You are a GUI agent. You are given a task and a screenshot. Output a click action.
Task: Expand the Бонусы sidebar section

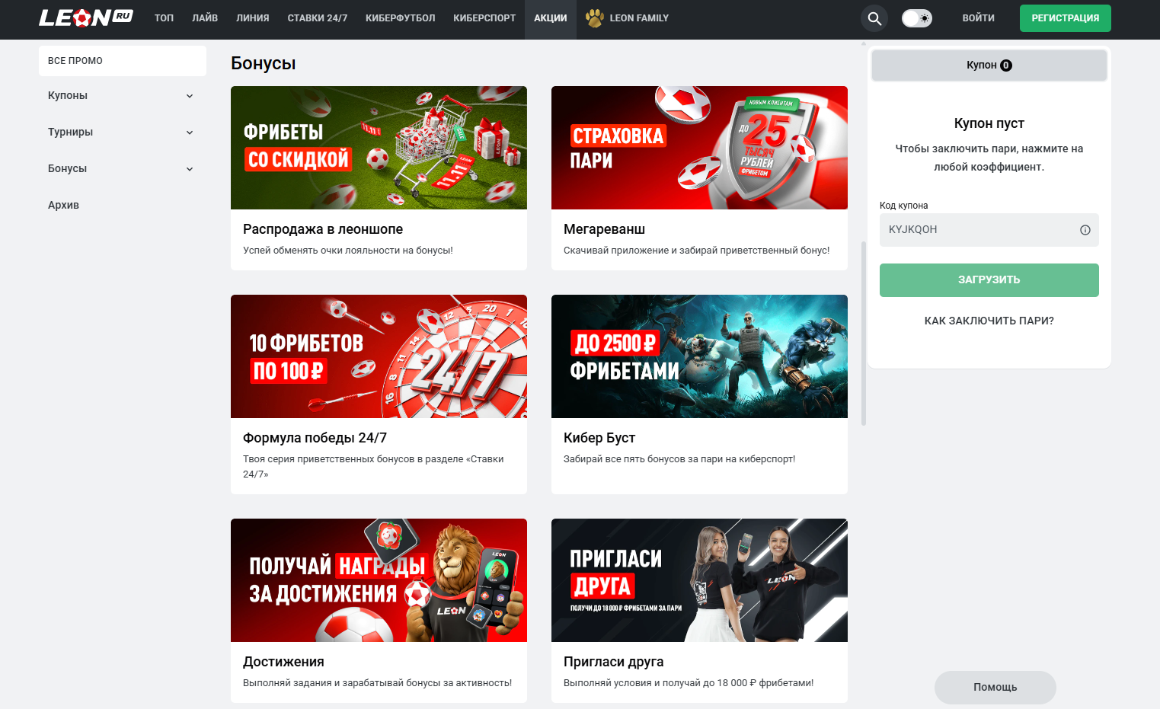(122, 168)
